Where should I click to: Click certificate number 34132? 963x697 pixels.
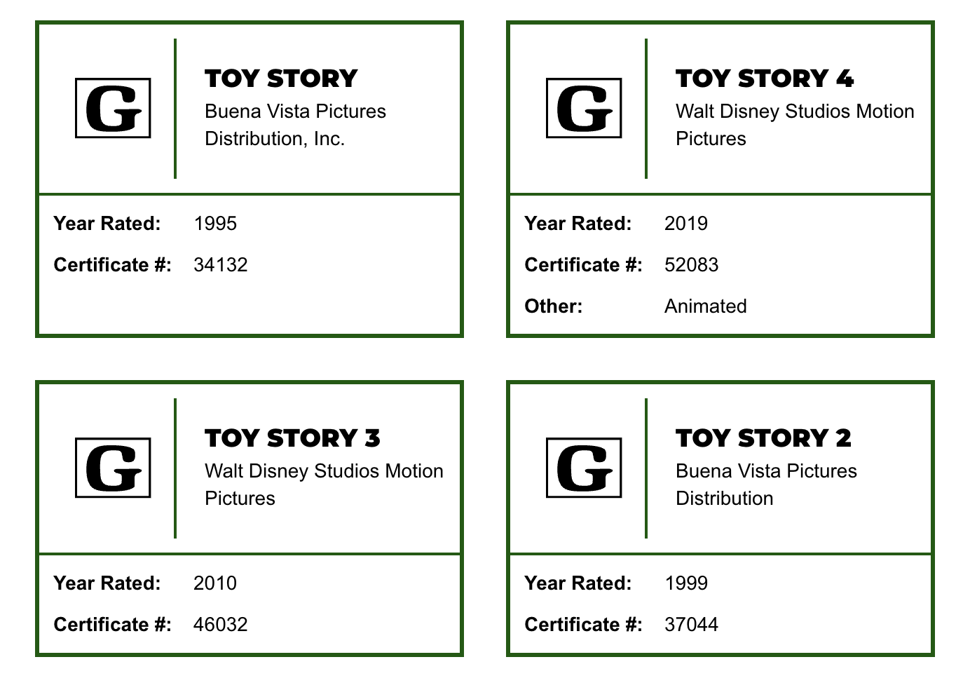tap(221, 265)
